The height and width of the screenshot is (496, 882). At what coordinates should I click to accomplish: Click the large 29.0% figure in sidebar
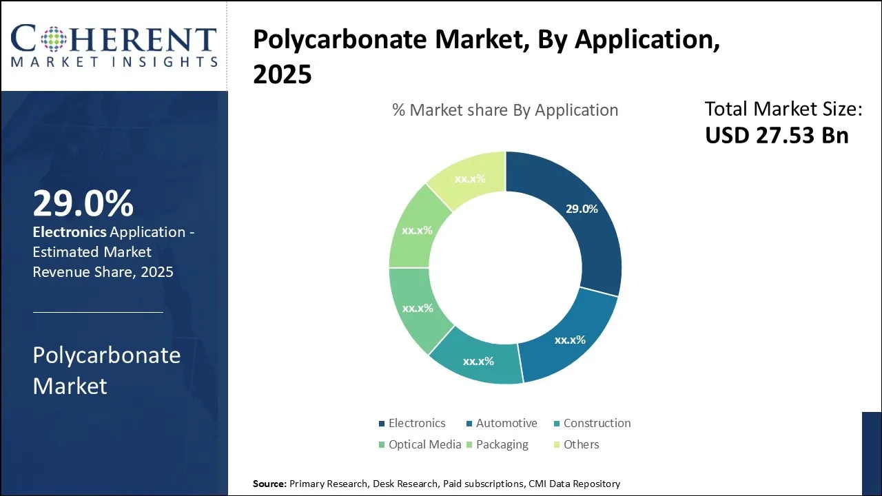pyautogui.click(x=83, y=204)
